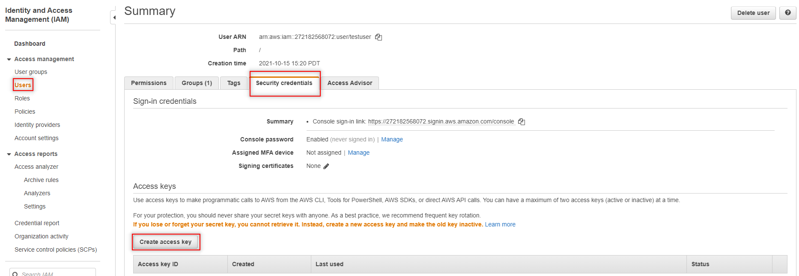Go to Roles in the sidebar
Image resolution: width=799 pixels, height=276 pixels.
tap(22, 98)
